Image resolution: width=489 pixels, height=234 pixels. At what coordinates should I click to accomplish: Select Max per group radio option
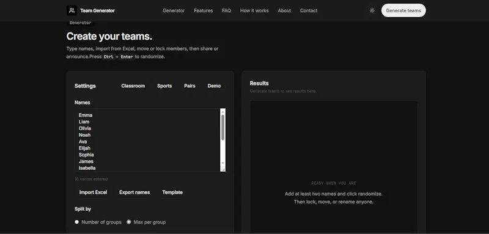point(129,222)
